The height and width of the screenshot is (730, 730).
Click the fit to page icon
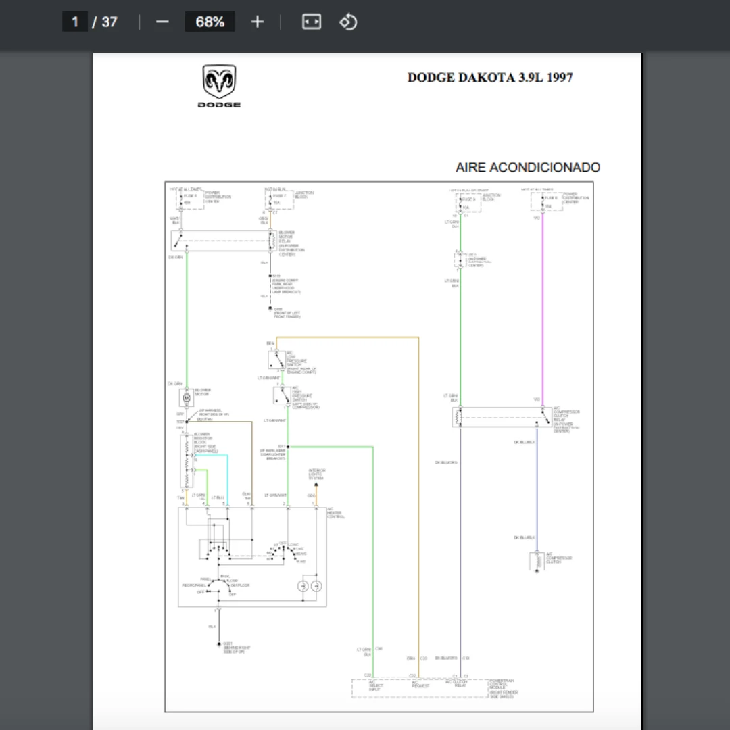[311, 22]
